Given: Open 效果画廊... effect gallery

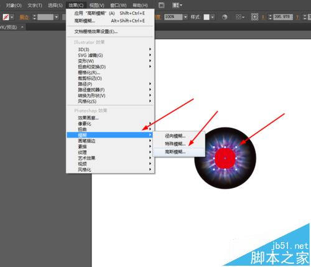Looking at the screenshot, I should point(110,118).
